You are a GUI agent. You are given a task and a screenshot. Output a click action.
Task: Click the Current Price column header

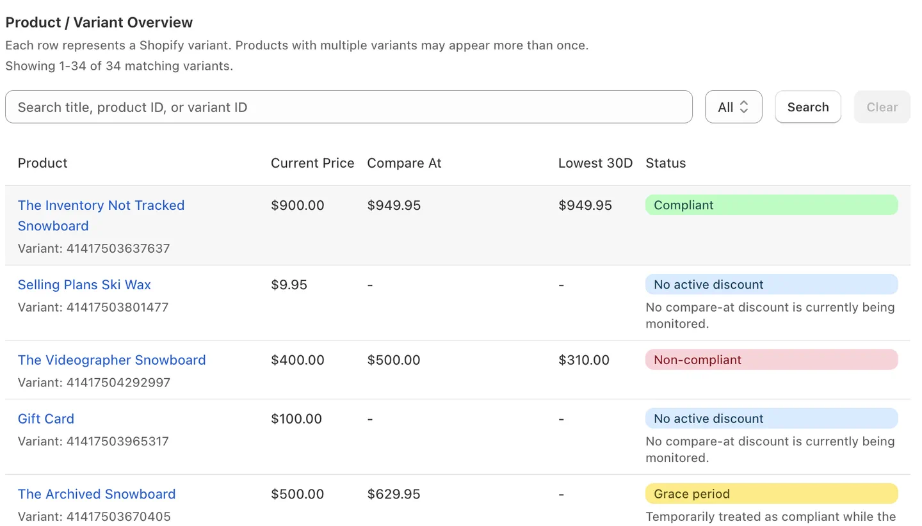pos(312,163)
